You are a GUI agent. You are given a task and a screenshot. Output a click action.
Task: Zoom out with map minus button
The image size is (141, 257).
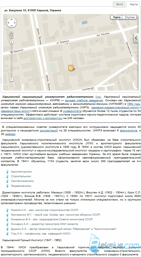click(11, 80)
